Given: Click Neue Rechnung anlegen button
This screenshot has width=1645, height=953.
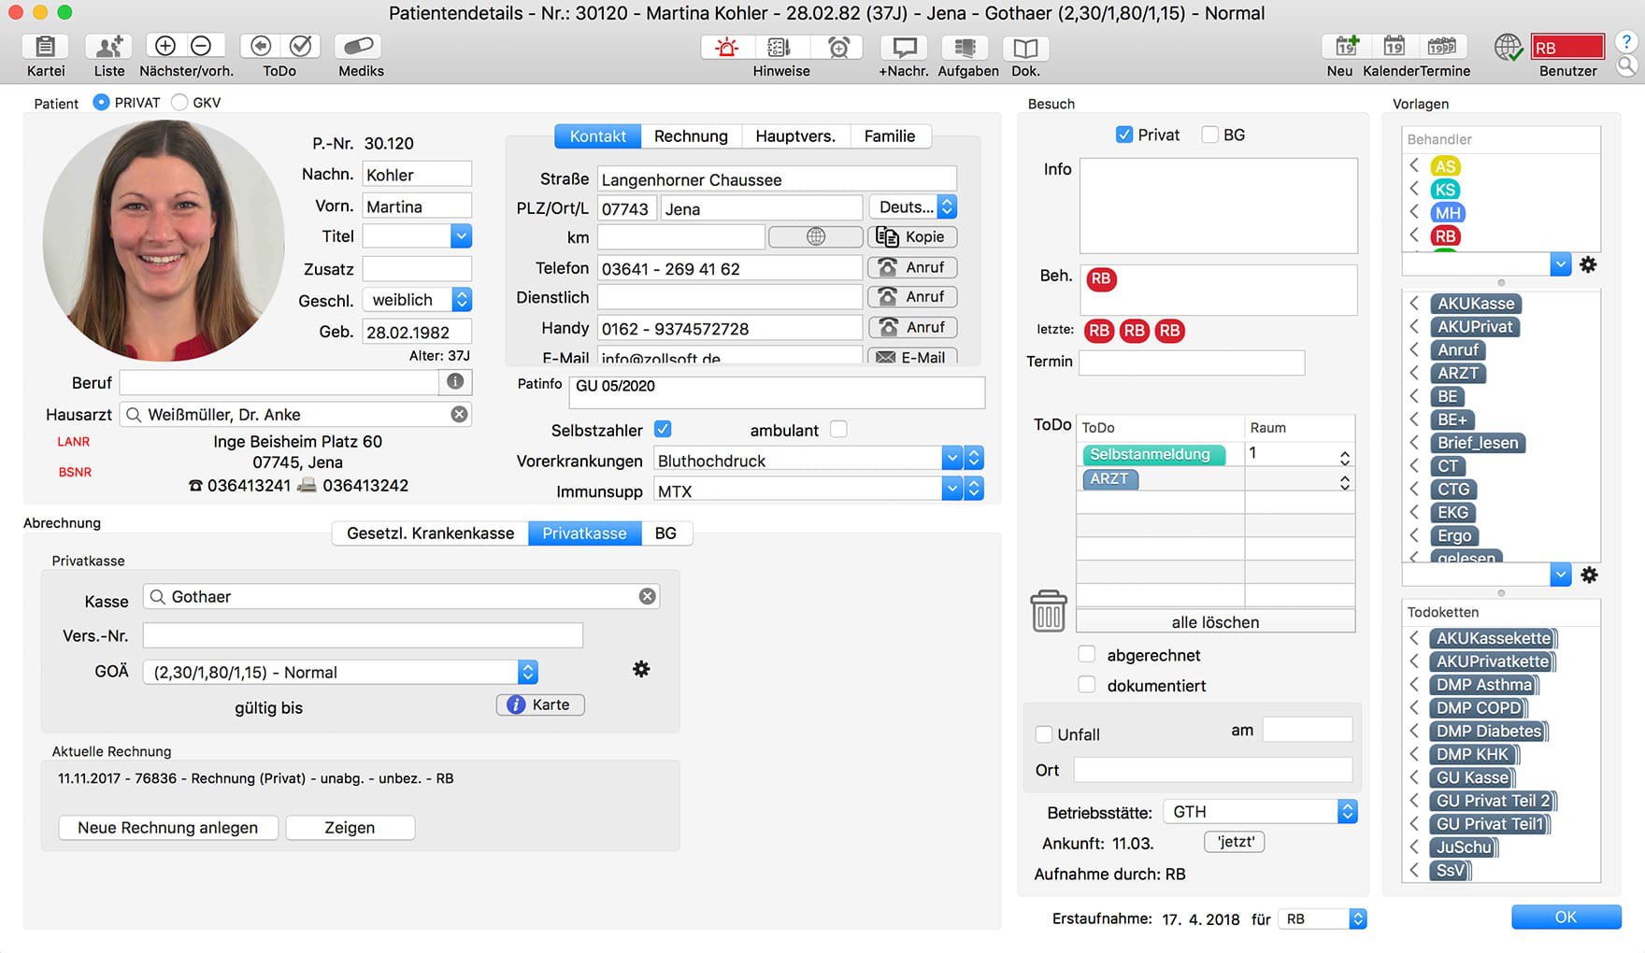Looking at the screenshot, I should (x=168, y=828).
